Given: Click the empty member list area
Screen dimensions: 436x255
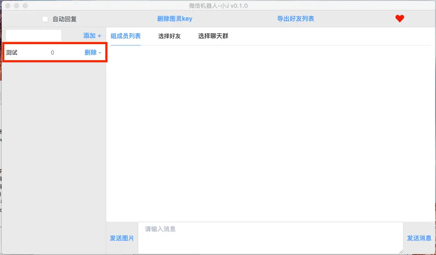Looking at the screenshot, I should click(269, 130).
